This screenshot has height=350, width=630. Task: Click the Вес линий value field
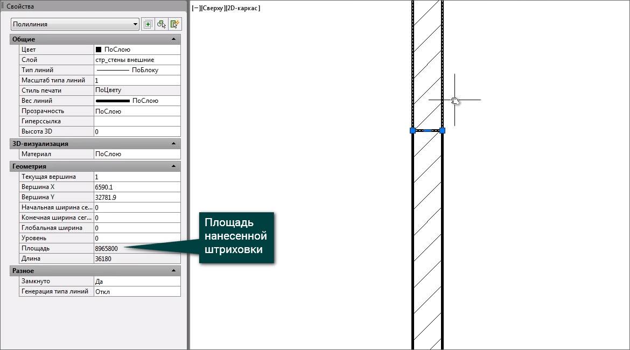137,101
